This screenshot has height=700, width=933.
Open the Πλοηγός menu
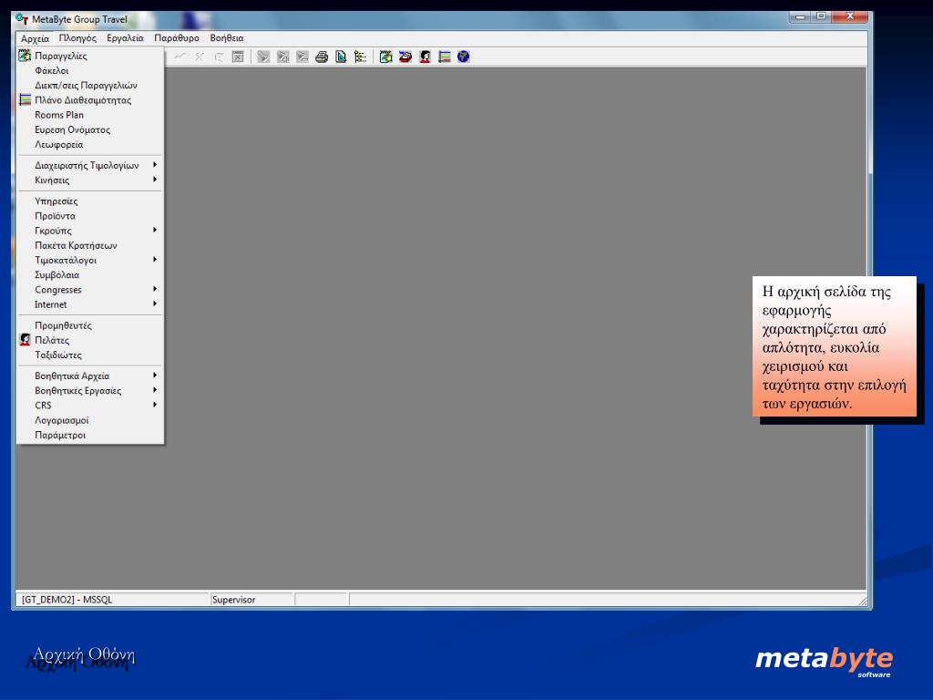click(x=78, y=38)
